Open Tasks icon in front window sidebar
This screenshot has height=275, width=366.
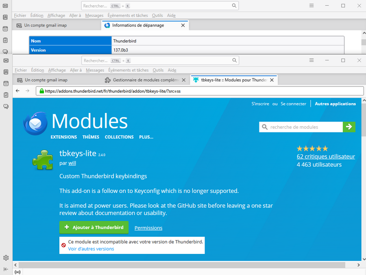click(x=6, y=95)
